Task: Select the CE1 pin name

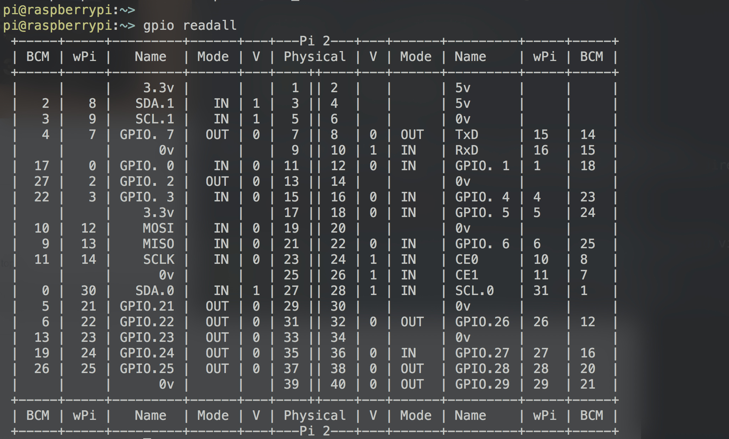Action: [467, 275]
